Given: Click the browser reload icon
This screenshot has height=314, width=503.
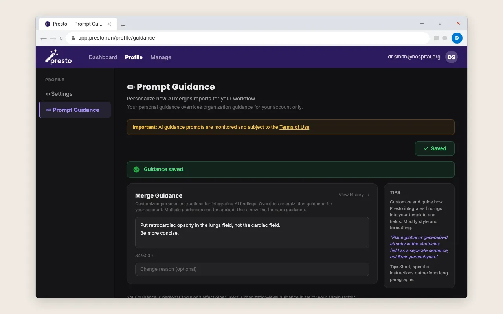Looking at the screenshot, I should point(61,38).
